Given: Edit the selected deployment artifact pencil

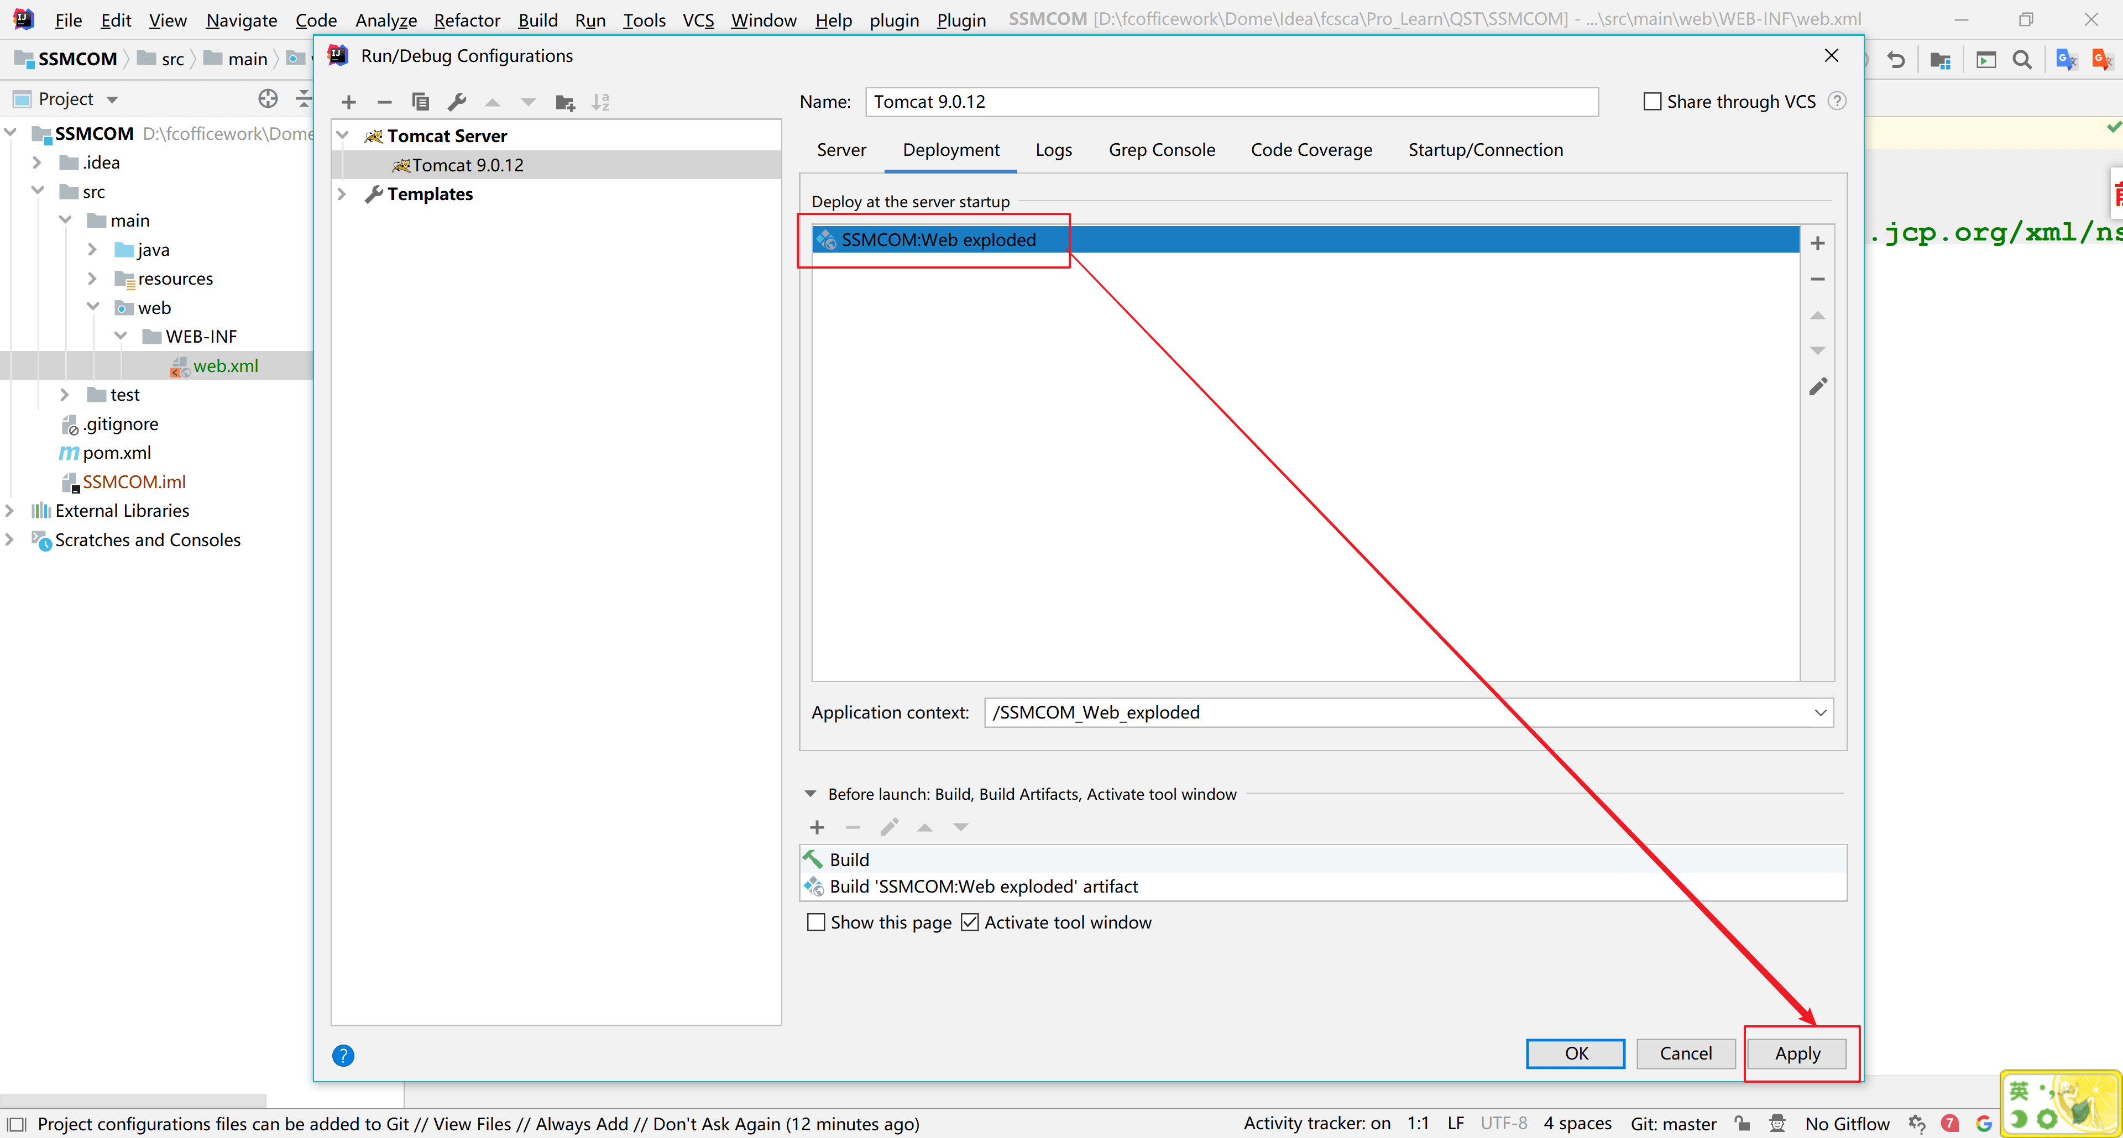Looking at the screenshot, I should point(1817,386).
